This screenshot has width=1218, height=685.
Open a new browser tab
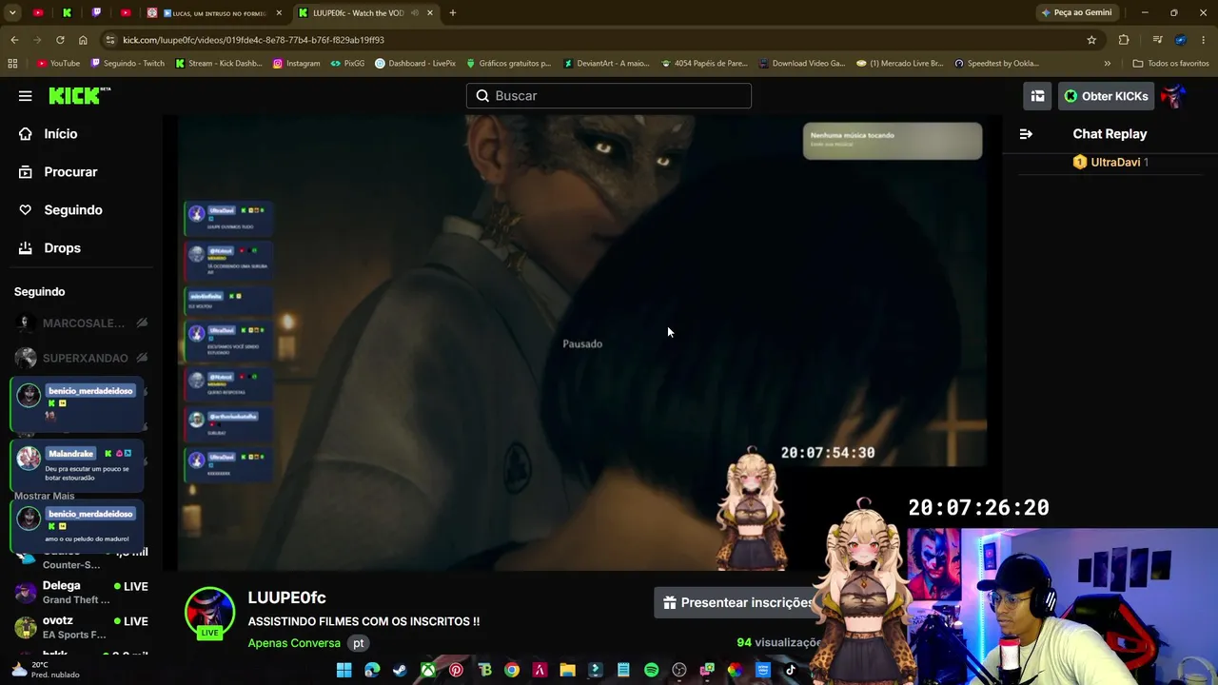click(x=453, y=12)
